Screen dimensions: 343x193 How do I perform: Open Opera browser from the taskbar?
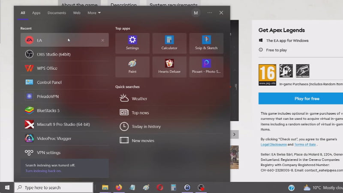[x=160, y=187]
